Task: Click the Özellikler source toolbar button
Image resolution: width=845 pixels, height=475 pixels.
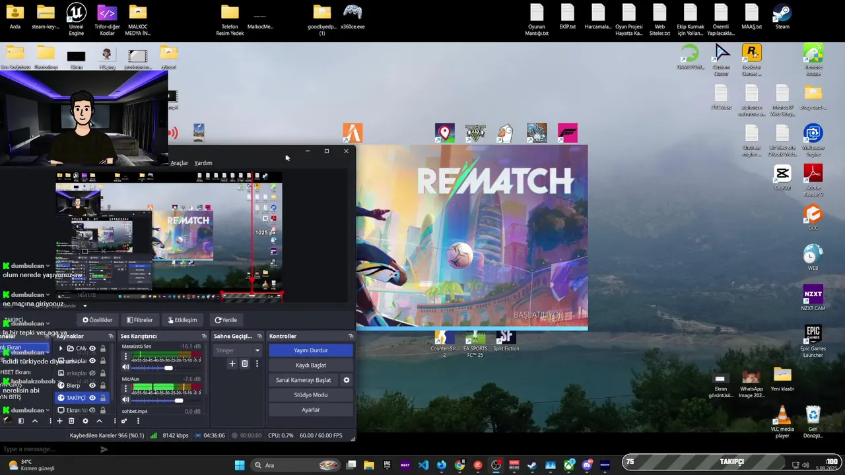Action: coord(97,320)
